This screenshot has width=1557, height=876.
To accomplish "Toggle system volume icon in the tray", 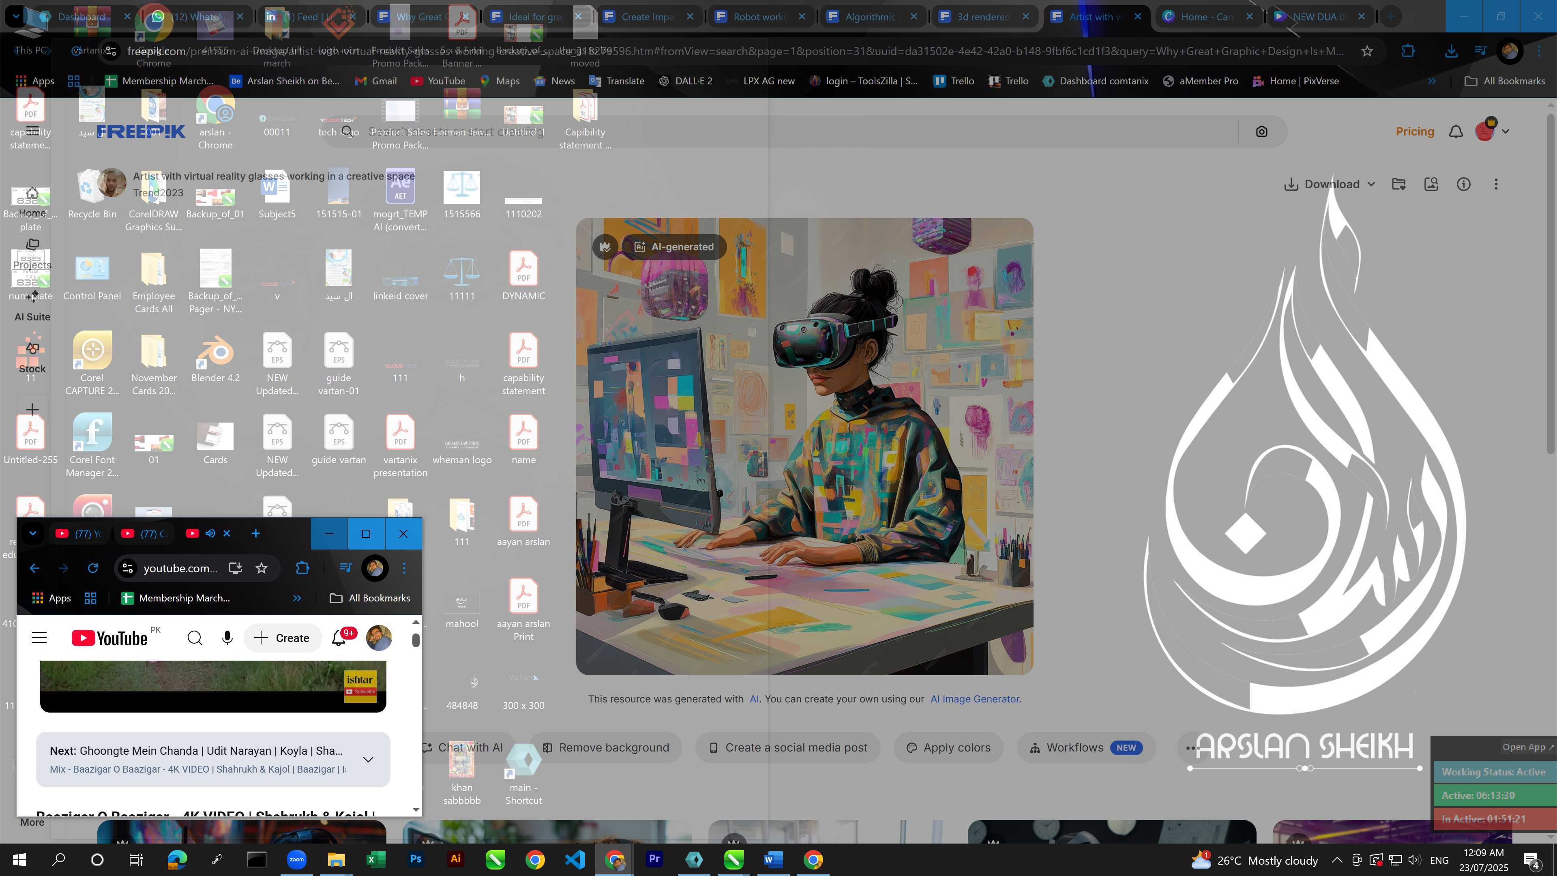I will click(1414, 860).
